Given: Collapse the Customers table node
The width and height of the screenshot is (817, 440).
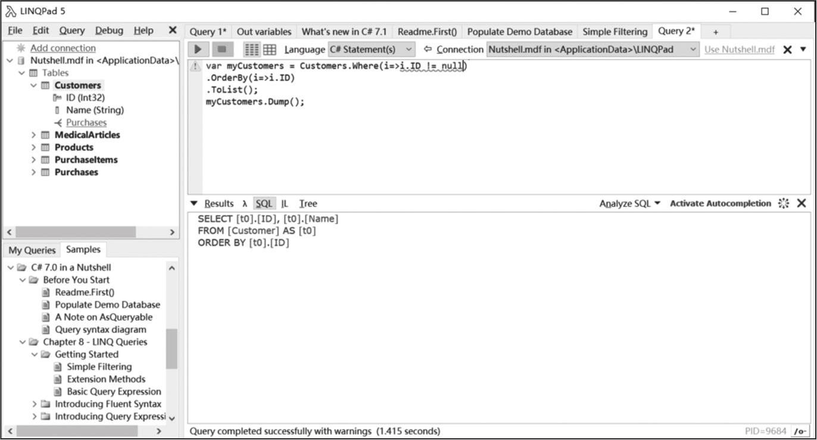Looking at the screenshot, I should (x=34, y=86).
